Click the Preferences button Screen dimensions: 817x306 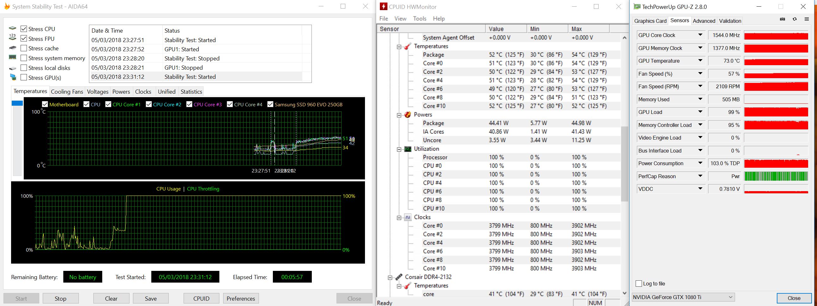point(241,298)
